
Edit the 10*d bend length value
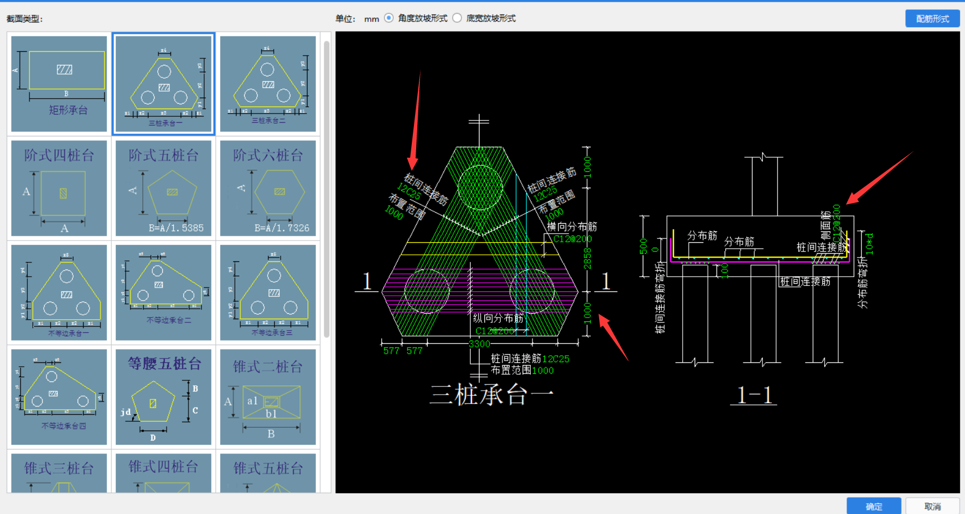(869, 244)
